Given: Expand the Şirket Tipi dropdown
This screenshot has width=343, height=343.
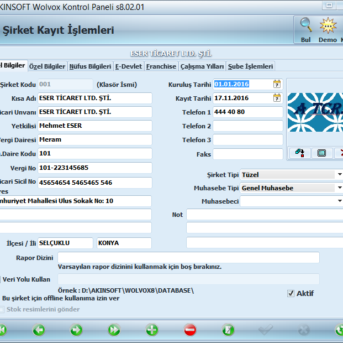Looking at the screenshot, I should (x=339, y=174).
